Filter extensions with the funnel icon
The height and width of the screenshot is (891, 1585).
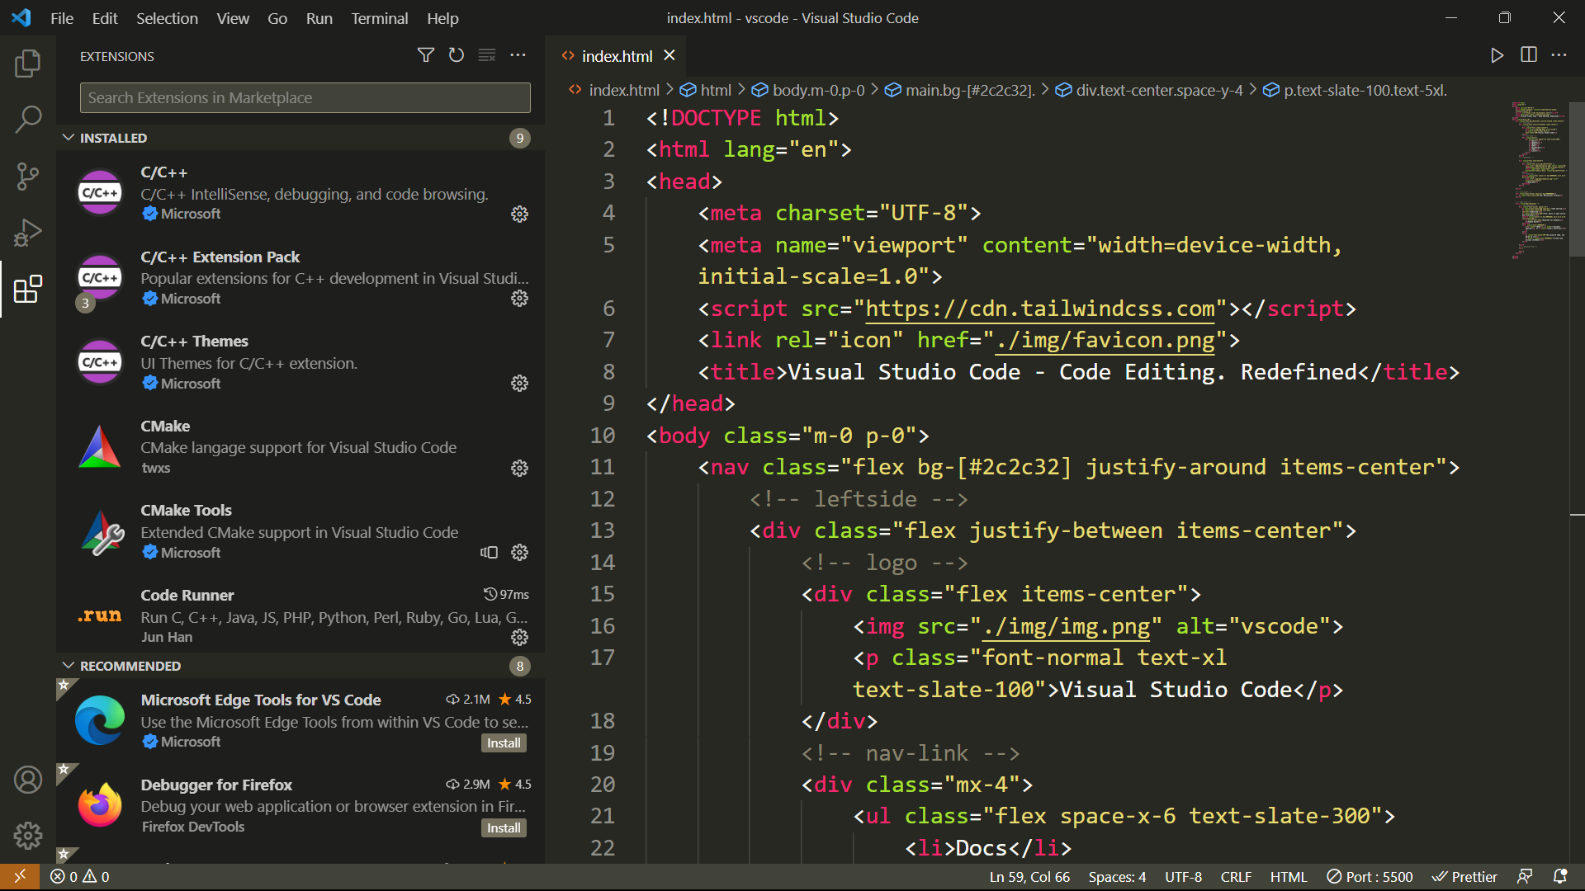pyautogui.click(x=426, y=55)
